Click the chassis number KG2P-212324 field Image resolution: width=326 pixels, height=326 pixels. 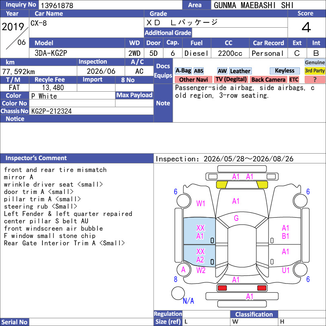(x=91, y=111)
